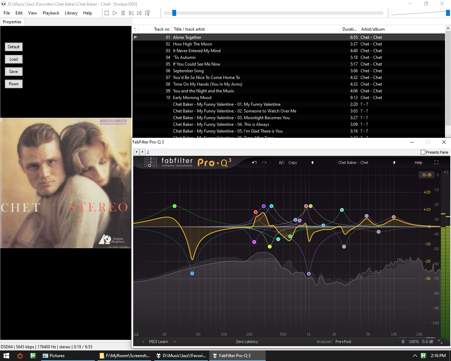Viewport: 451px width, 361px height.
Task: Load the next Pro-Q 3 preset
Action: [x=394, y=163]
